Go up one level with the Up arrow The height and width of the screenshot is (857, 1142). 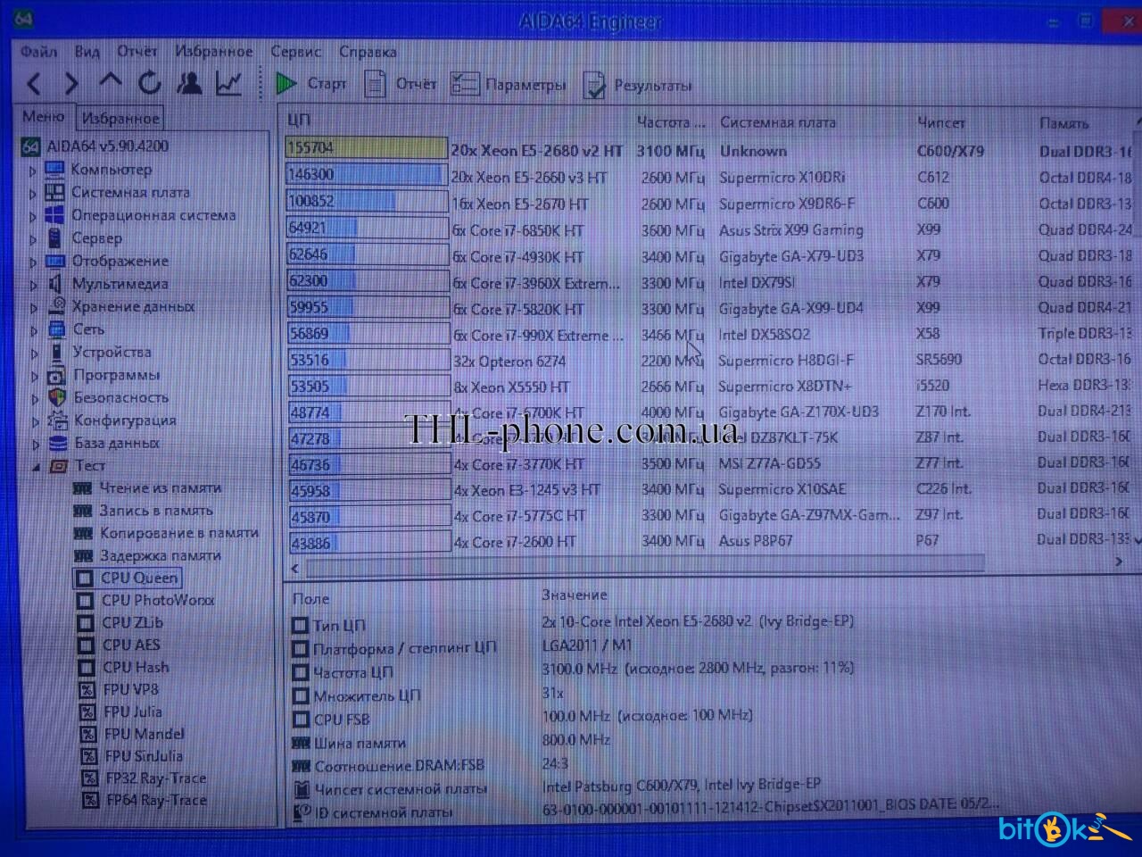(111, 81)
